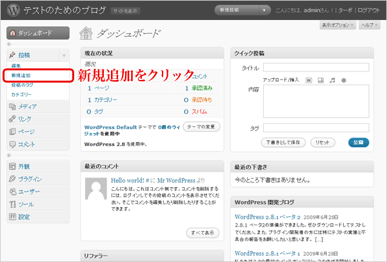Click in the タイトル input field
The height and width of the screenshot is (262, 387).
click(x=316, y=67)
